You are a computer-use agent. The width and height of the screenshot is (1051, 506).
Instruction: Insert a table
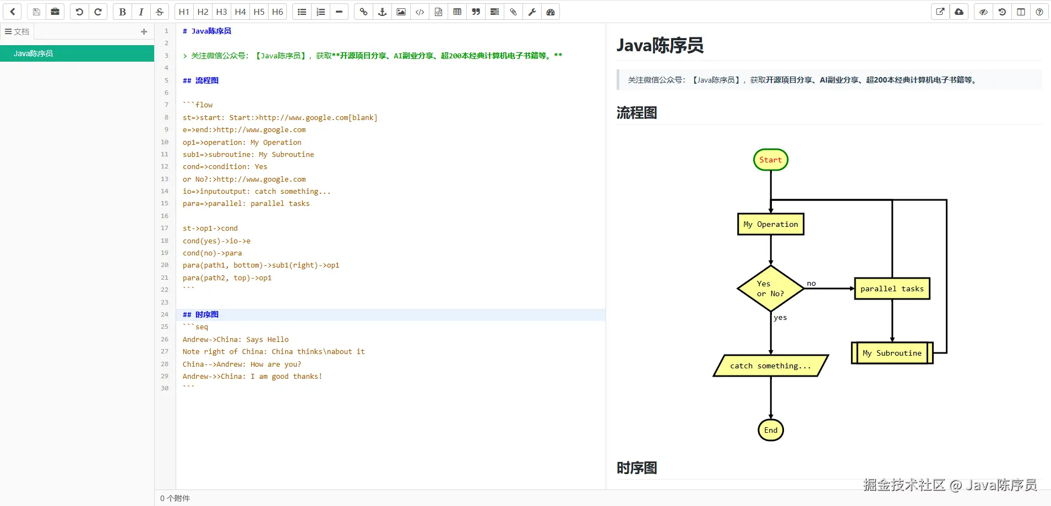click(457, 12)
